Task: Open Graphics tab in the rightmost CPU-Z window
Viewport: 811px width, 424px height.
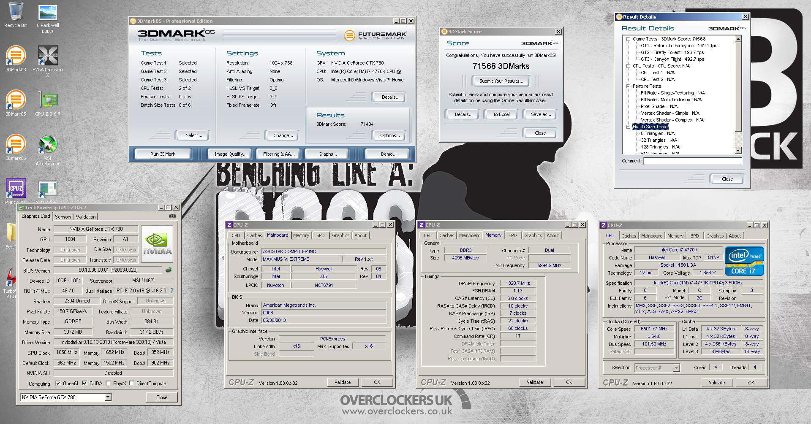Action: coord(715,236)
